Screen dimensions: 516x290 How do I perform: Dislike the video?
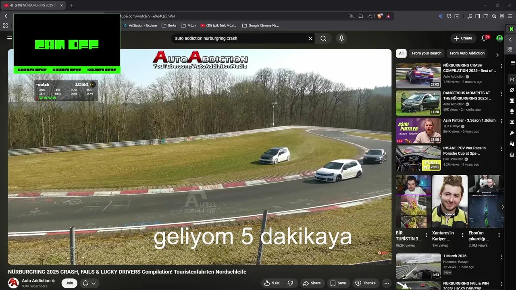[290, 283]
